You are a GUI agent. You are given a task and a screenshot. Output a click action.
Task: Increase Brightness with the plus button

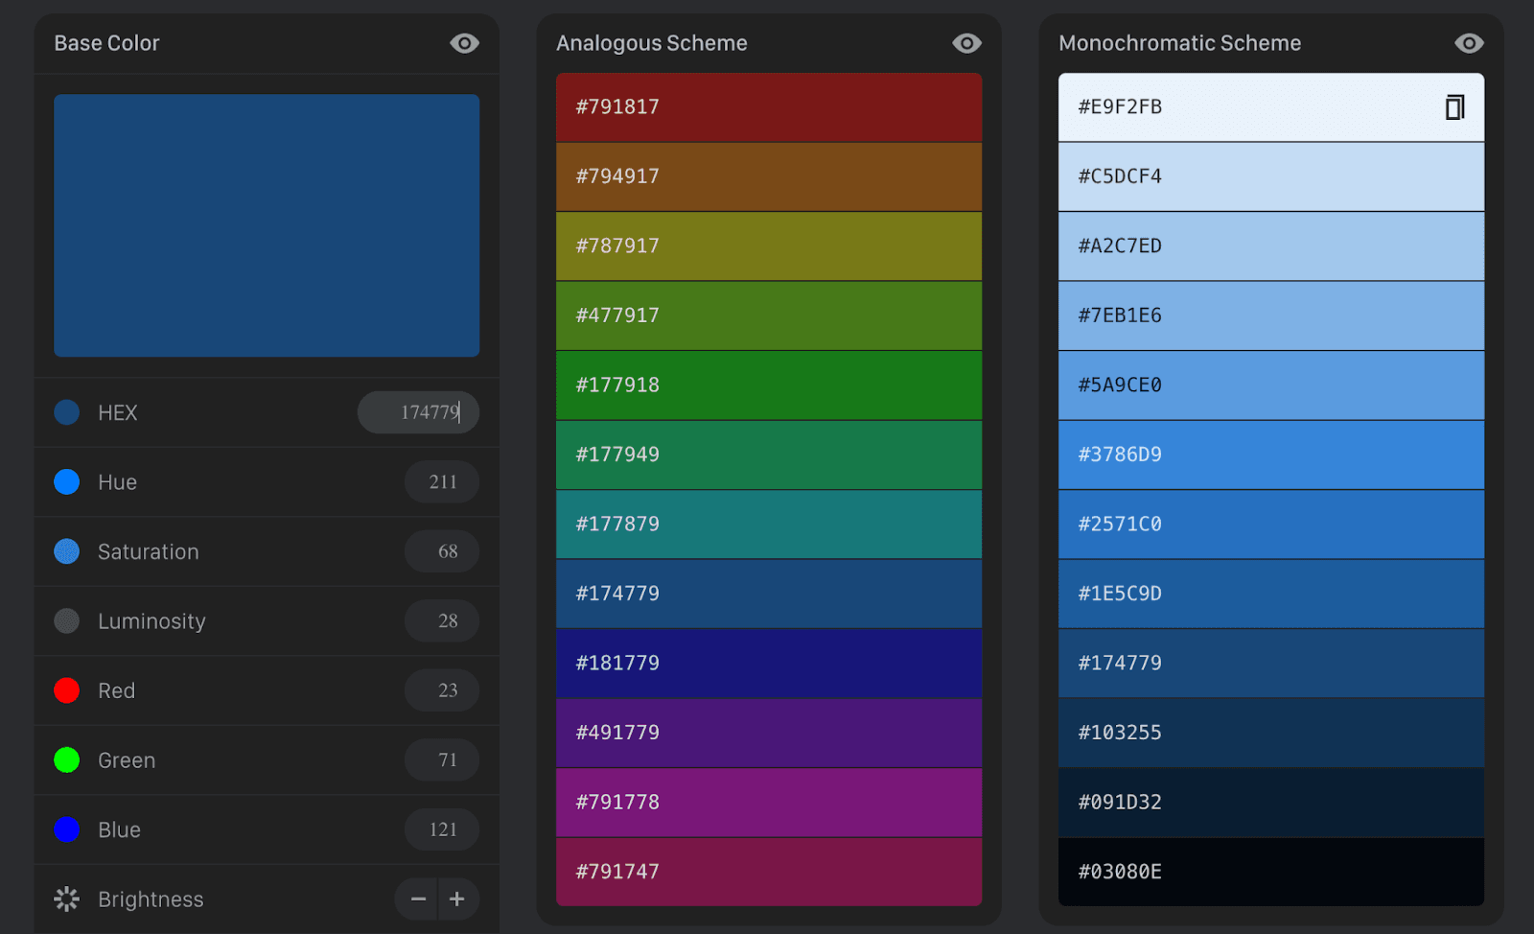pos(458,899)
